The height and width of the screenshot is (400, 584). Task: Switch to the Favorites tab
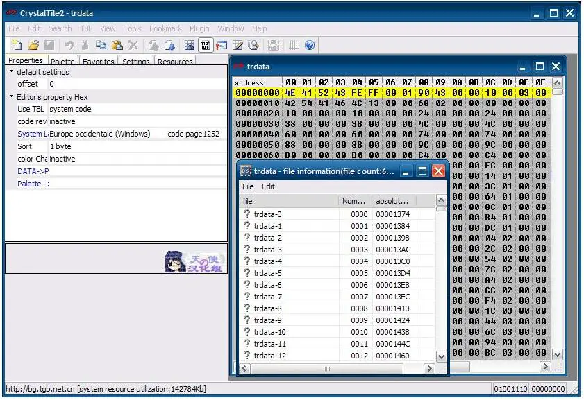coord(99,61)
